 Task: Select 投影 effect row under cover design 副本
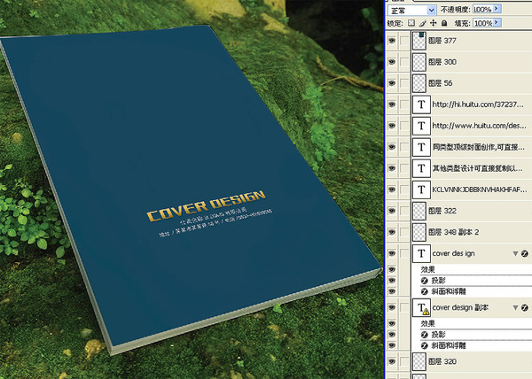click(475, 335)
